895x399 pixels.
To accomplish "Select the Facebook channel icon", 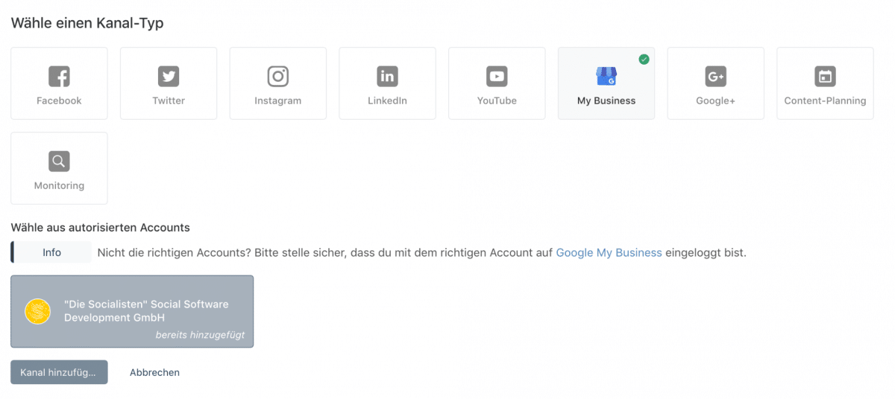I will 59,76.
